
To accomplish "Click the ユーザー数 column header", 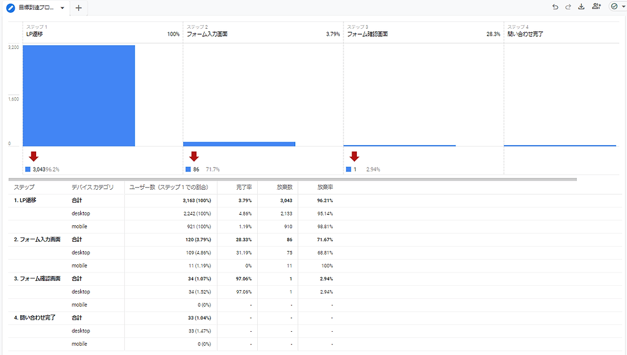I will (x=168, y=187).
